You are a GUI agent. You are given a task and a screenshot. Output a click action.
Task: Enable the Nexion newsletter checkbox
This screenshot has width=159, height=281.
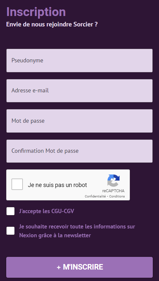click(10, 231)
